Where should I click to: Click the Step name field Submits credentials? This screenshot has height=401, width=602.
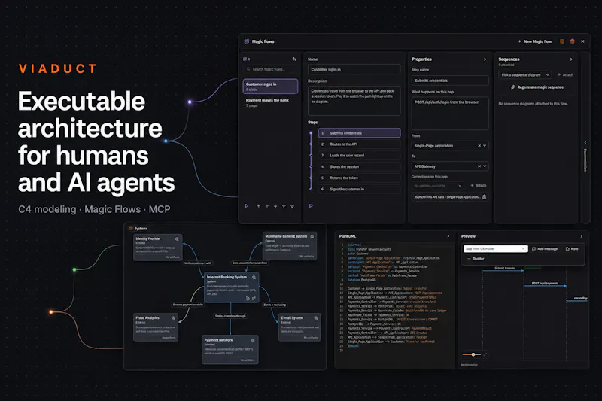click(x=450, y=81)
